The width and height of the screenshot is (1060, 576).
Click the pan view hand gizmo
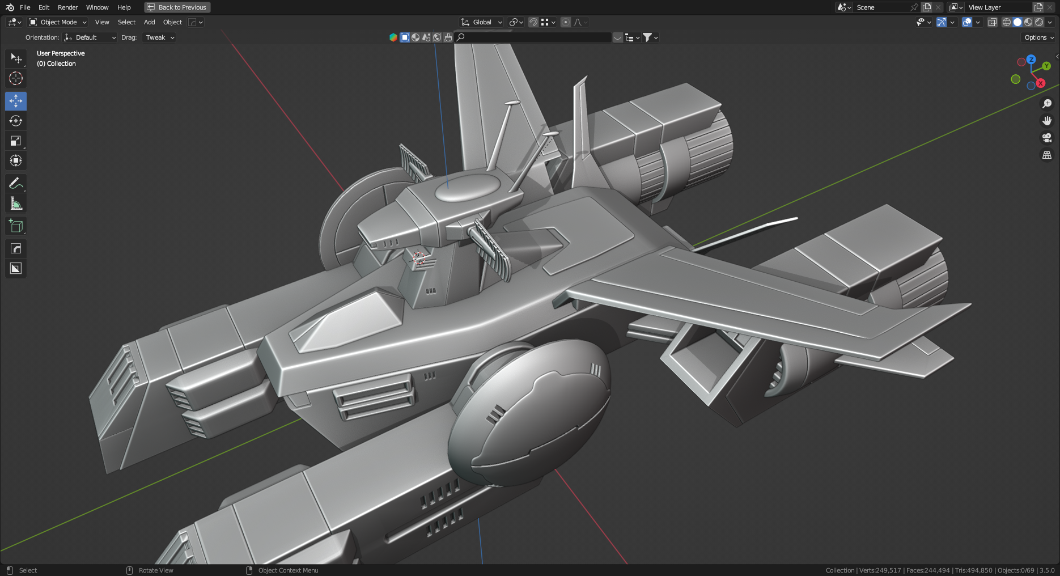click(1047, 121)
